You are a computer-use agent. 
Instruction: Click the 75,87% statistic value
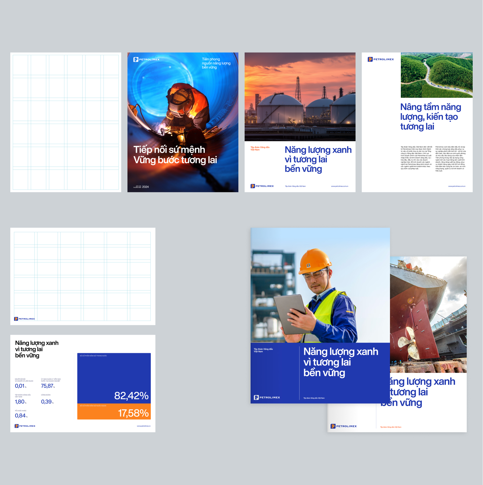[x=47, y=386]
